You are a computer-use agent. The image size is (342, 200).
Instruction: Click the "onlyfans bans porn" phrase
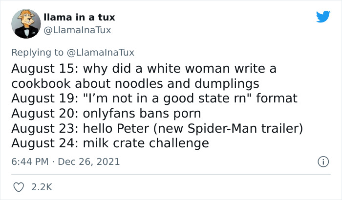[x=143, y=113]
